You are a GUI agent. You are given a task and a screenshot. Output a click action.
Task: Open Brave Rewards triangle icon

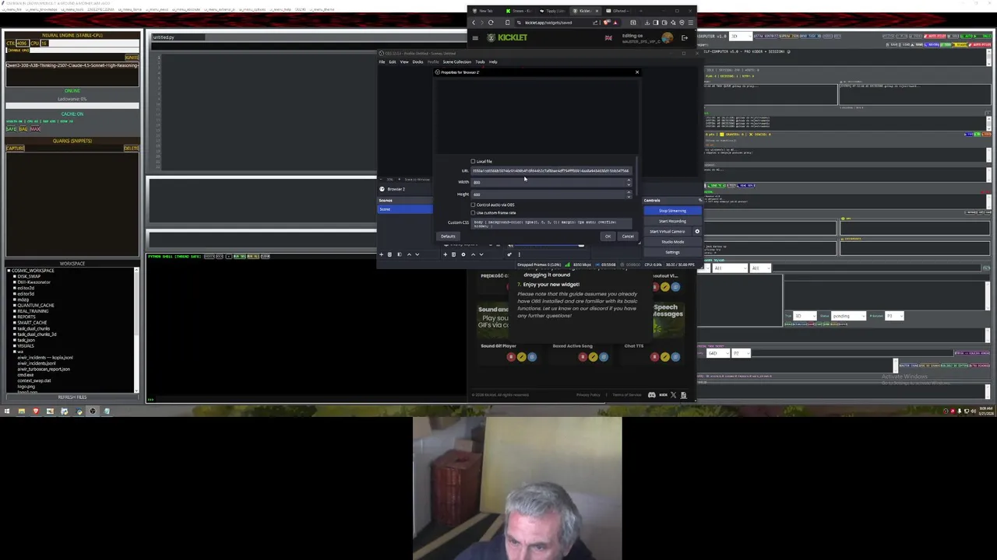tap(615, 23)
